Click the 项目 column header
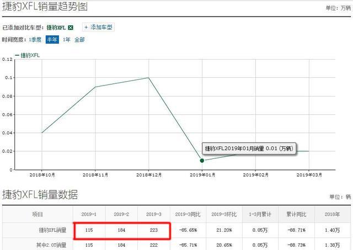The height and width of the screenshot is (250, 353). click(38, 214)
